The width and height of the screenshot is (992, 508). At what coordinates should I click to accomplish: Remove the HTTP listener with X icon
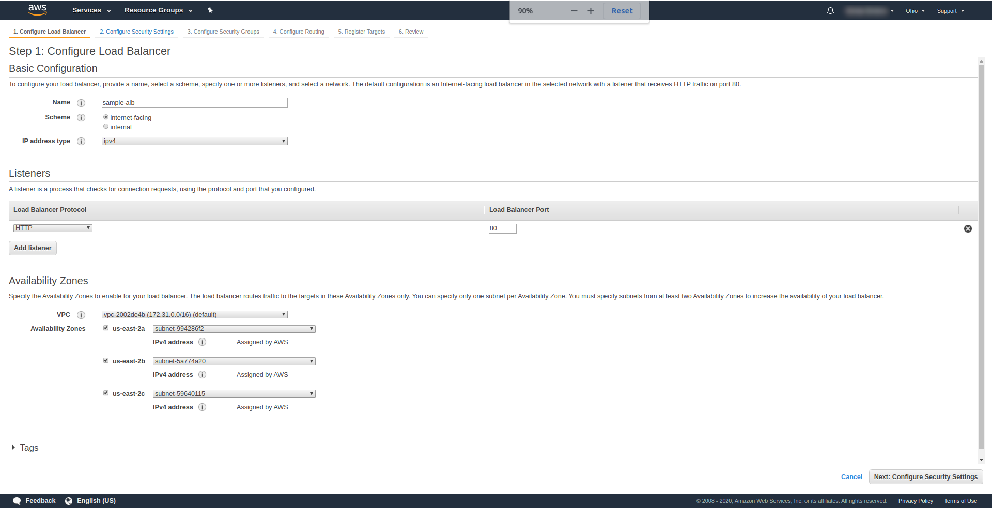(x=968, y=228)
